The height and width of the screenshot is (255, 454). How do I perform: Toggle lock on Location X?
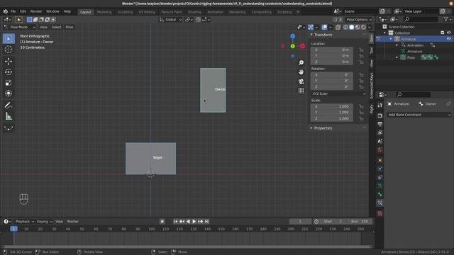tap(361, 50)
